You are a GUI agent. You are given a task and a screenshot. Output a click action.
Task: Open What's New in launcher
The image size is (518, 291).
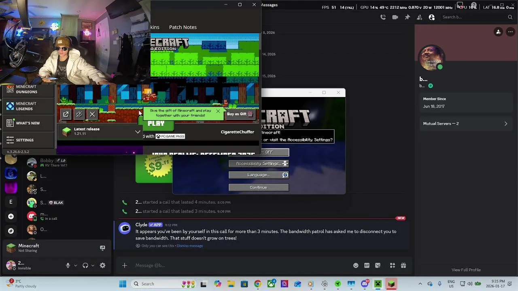point(28,123)
